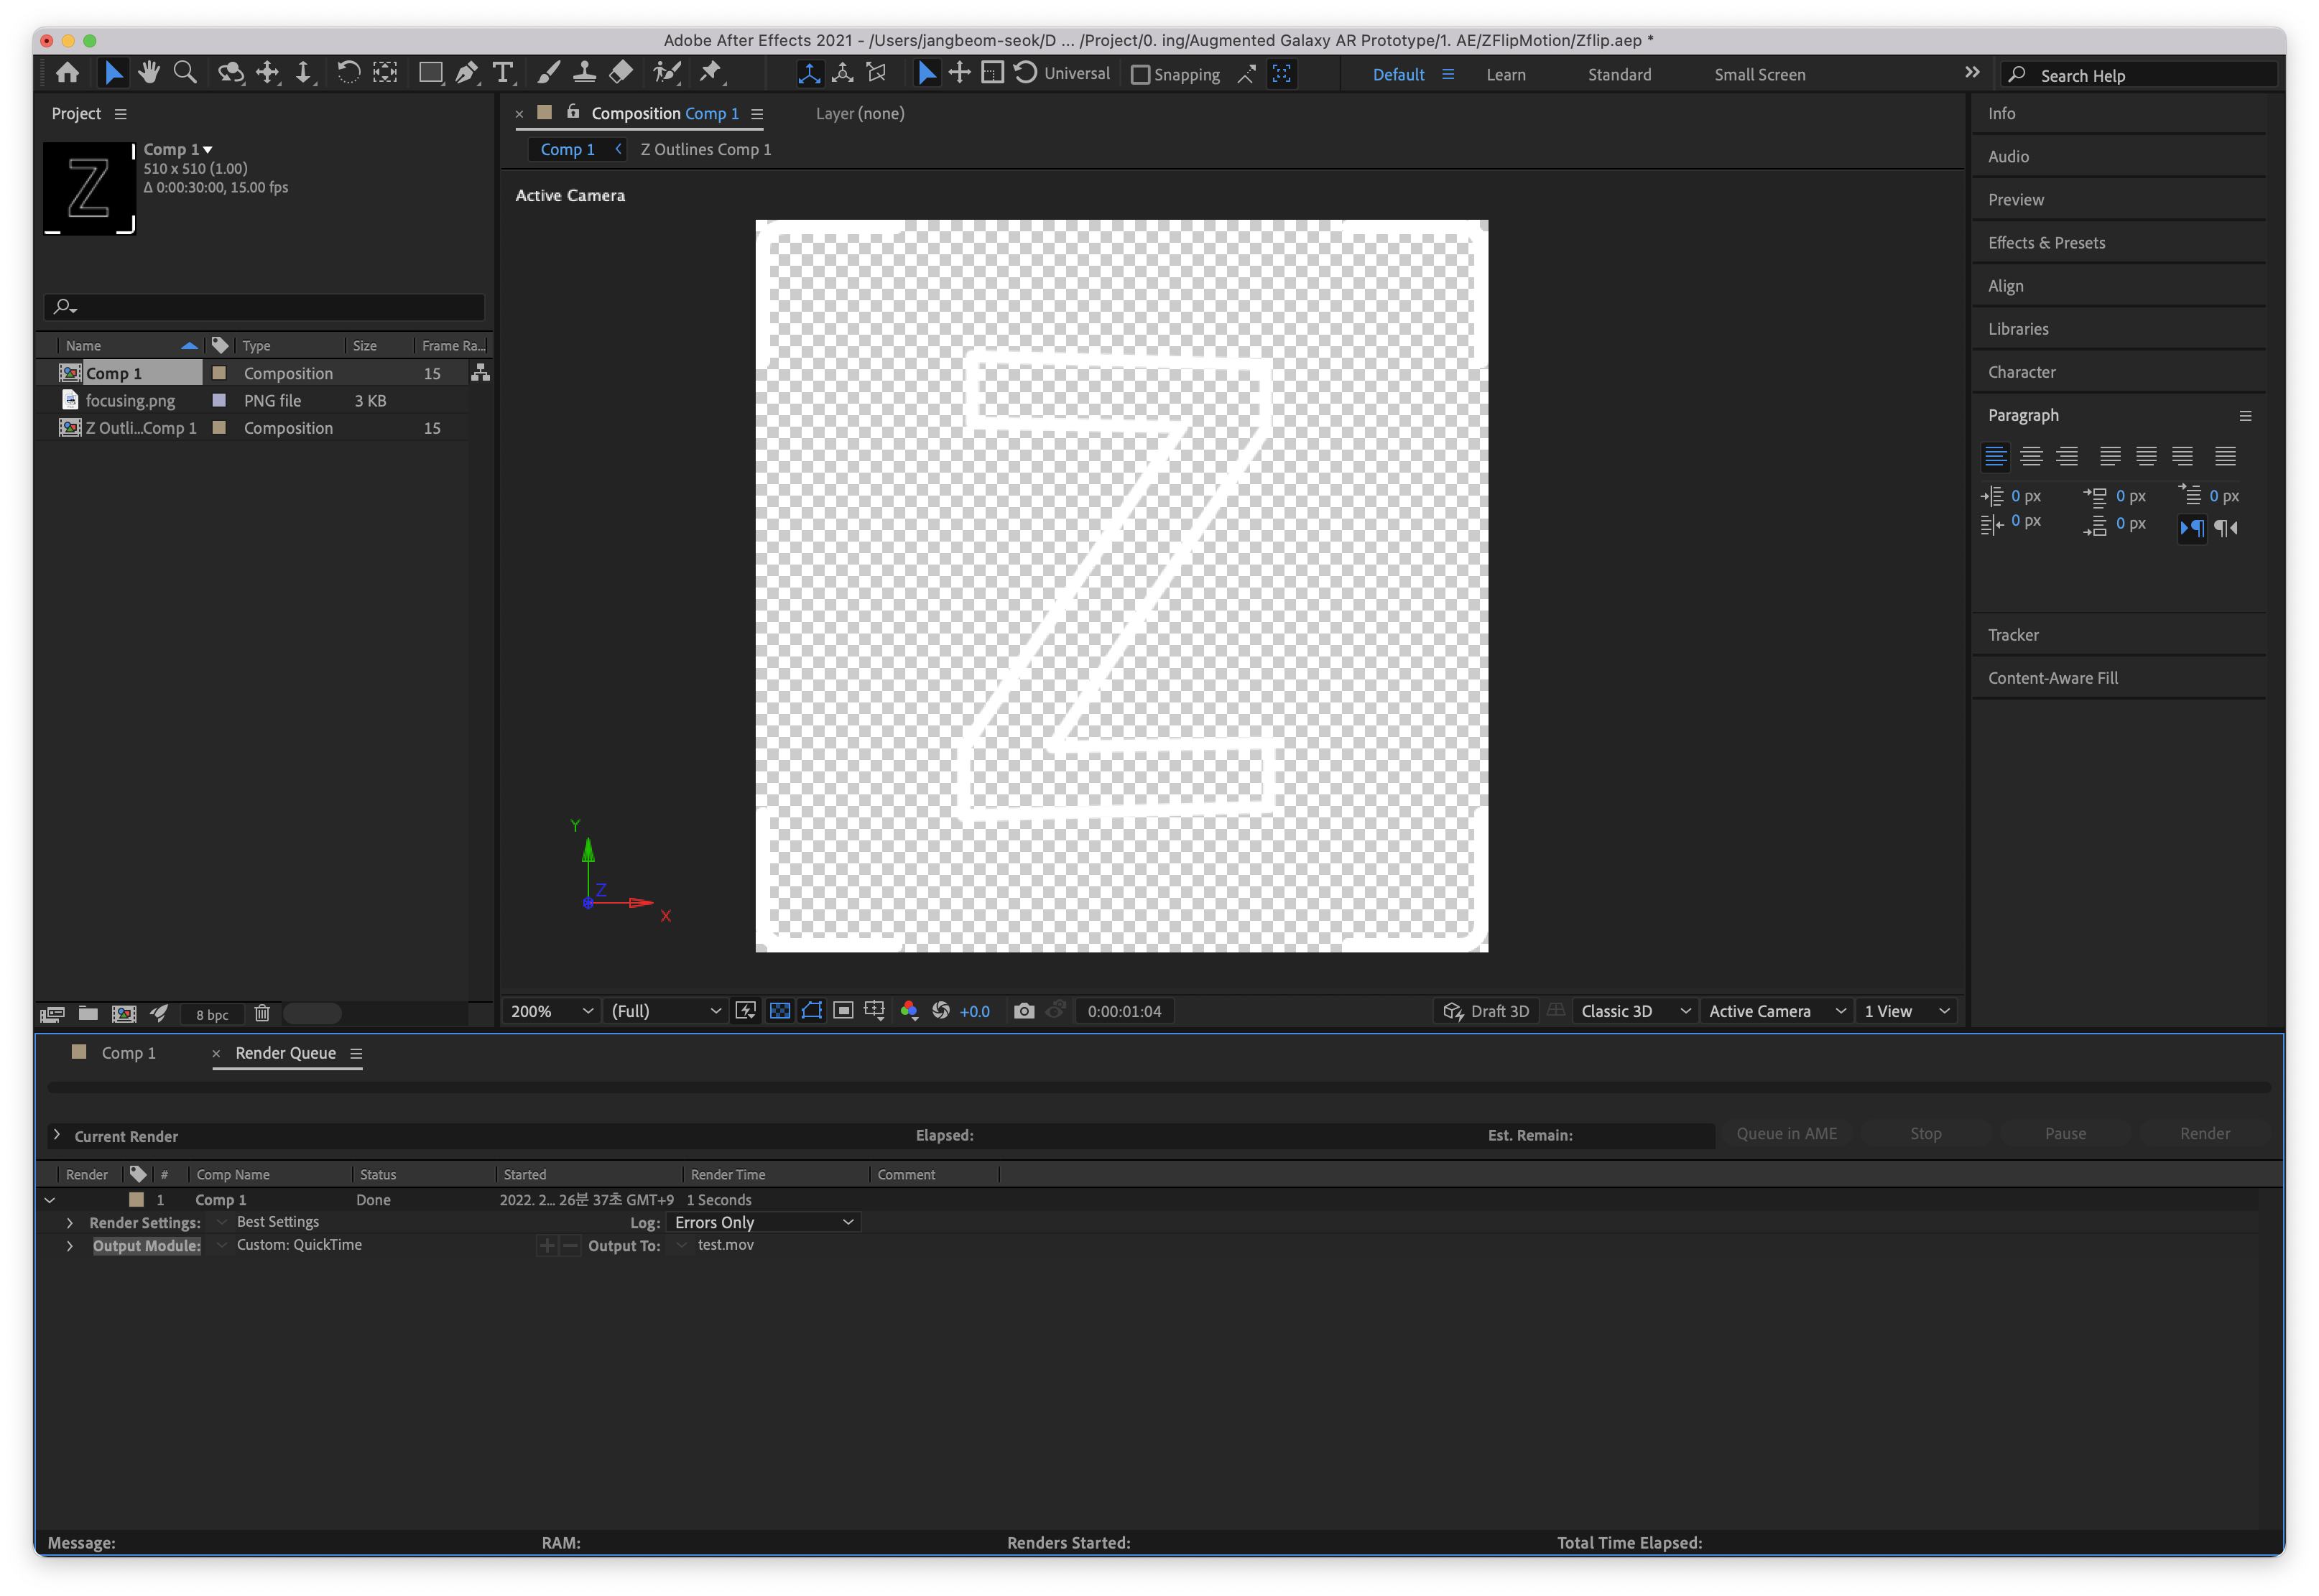
Task: Select the Eraser tool
Action: (621, 73)
